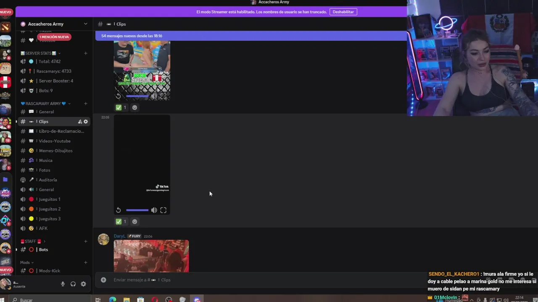Join AFK voice channel

click(x=54, y=228)
